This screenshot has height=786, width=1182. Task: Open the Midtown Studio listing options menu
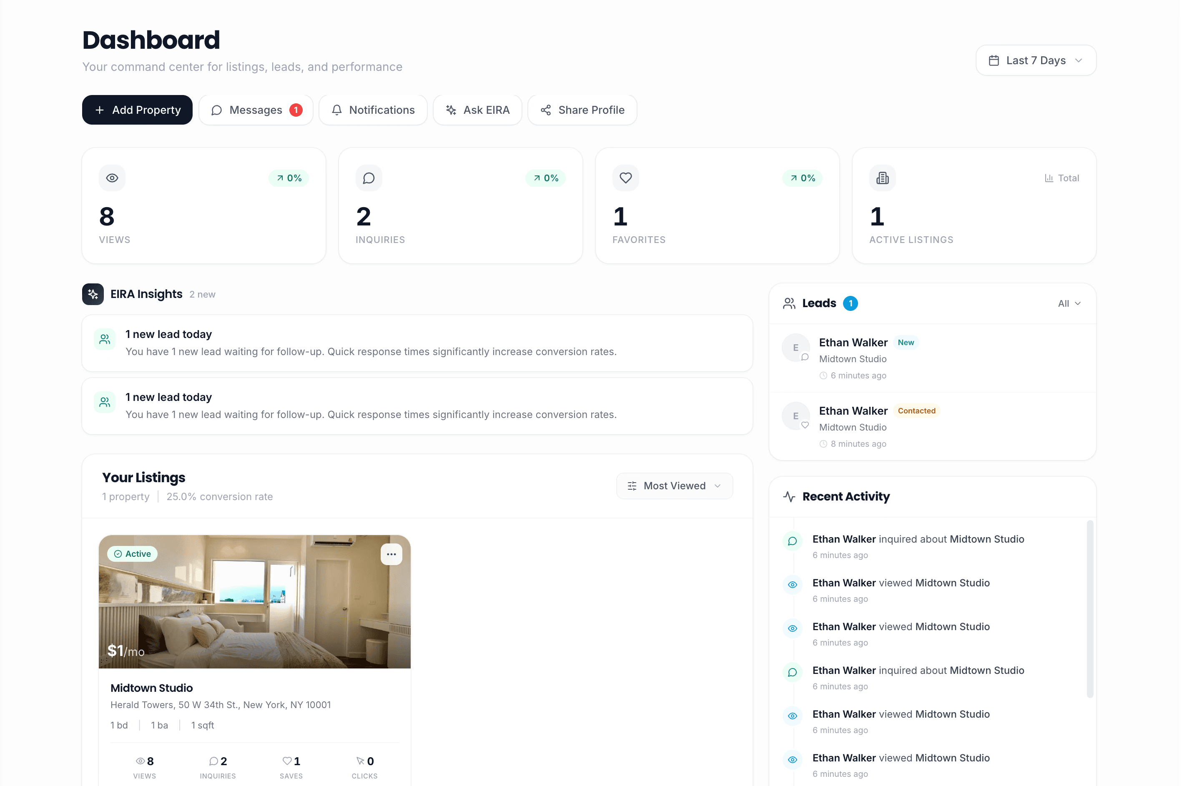click(x=391, y=553)
